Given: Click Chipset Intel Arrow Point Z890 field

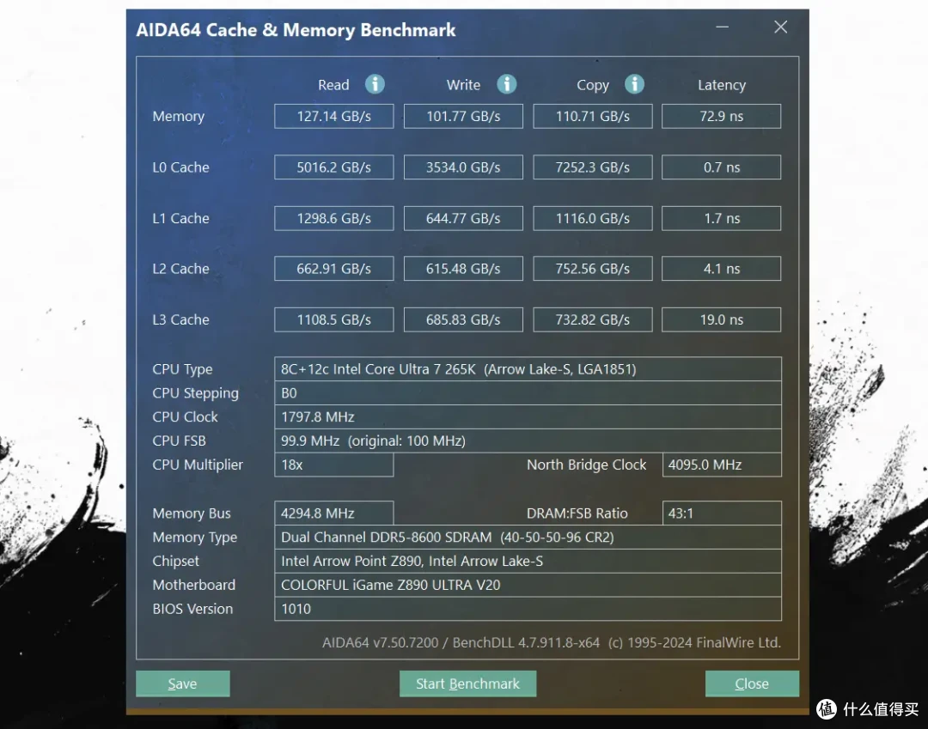Looking at the screenshot, I should tap(528, 561).
